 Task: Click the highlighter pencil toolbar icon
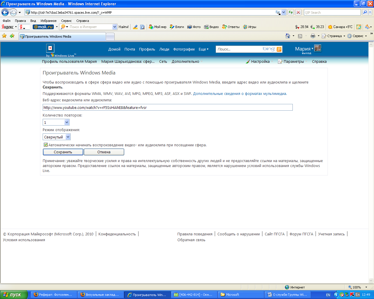point(135,27)
